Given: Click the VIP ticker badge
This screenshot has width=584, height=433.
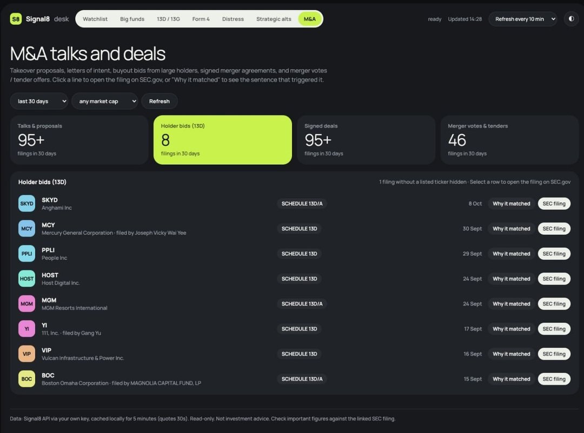Looking at the screenshot, I should [27, 354].
